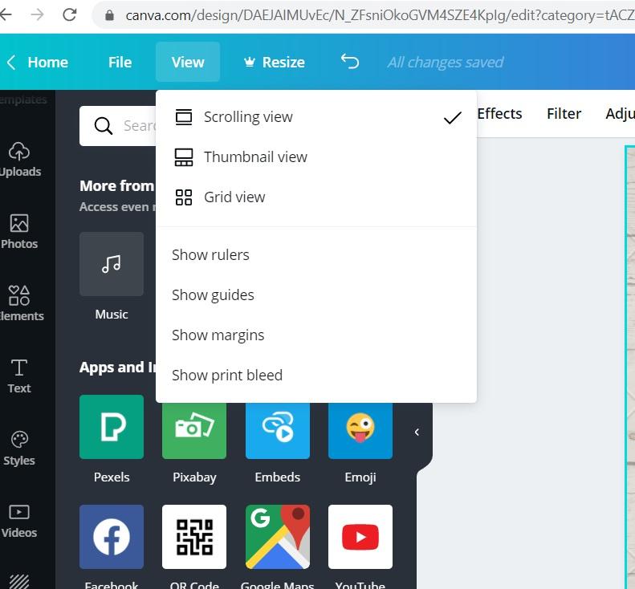The height and width of the screenshot is (589, 635).
Task: Toggle Show guides
Action: pyautogui.click(x=315, y=295)
